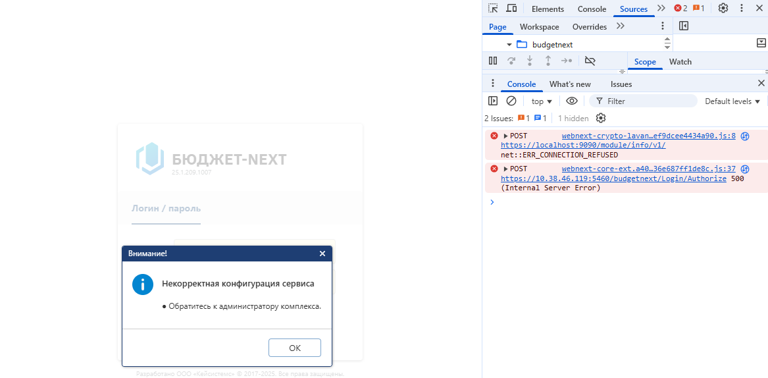Toggle the device toolbar icon
Viewport: 768px width, 378px height.
click(511, 9)
